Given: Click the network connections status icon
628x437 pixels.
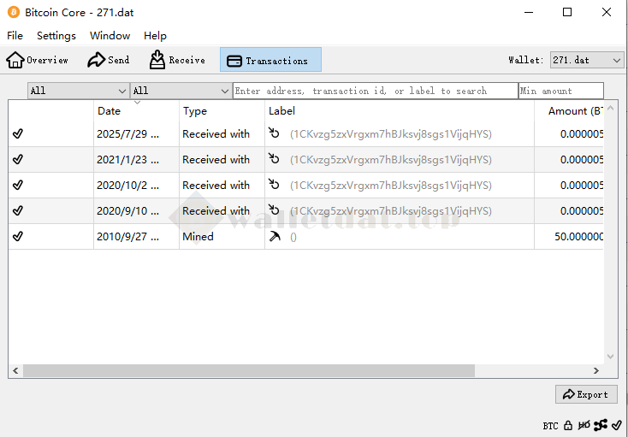Looking at the screenshot, I should [601, 425].
